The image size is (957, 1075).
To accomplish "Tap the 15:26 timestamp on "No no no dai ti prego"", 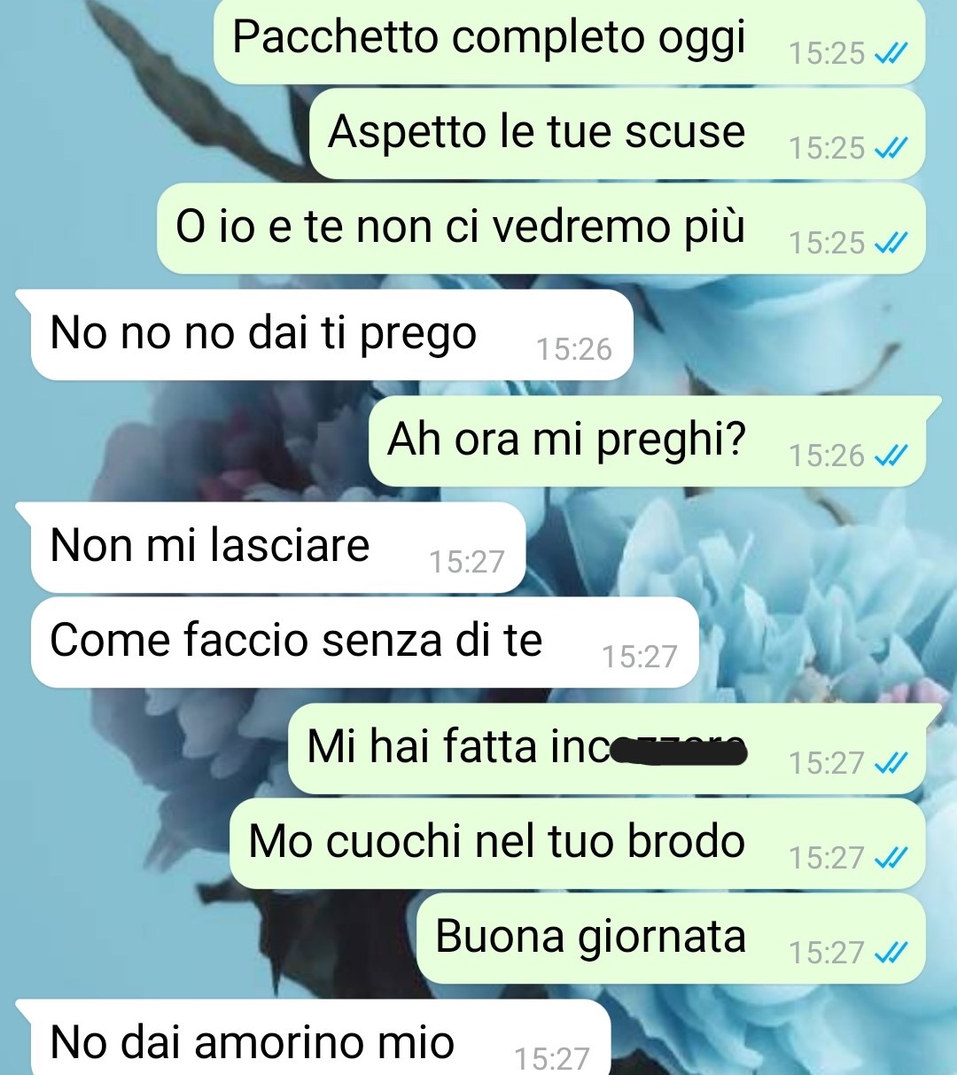I will pos(574,350).
